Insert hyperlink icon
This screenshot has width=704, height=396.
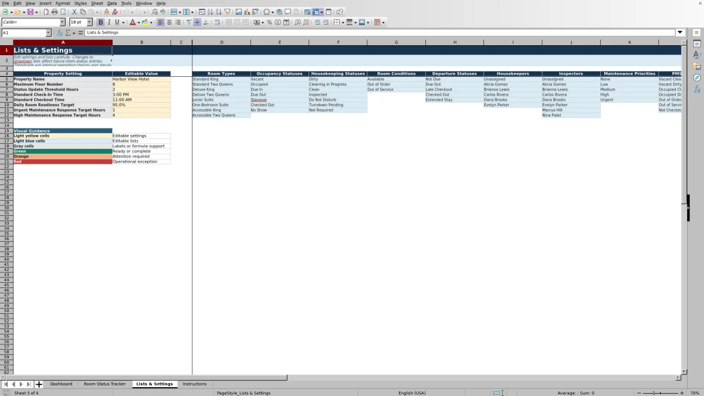279,12
